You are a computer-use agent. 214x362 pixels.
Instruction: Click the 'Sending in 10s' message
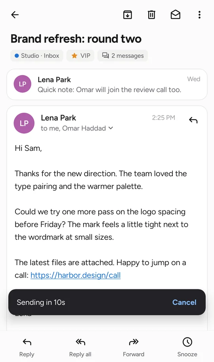coord(41,302)
